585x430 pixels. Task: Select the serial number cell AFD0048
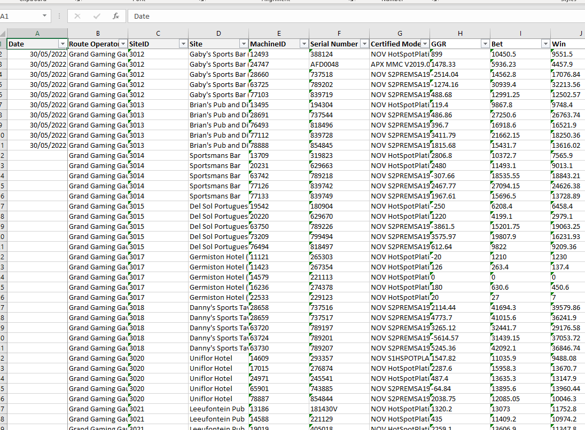339,64
